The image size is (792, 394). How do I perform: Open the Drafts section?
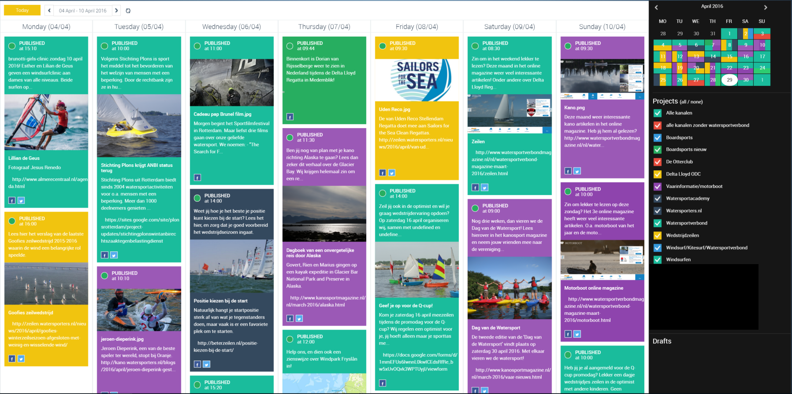(x=662, y=341)
